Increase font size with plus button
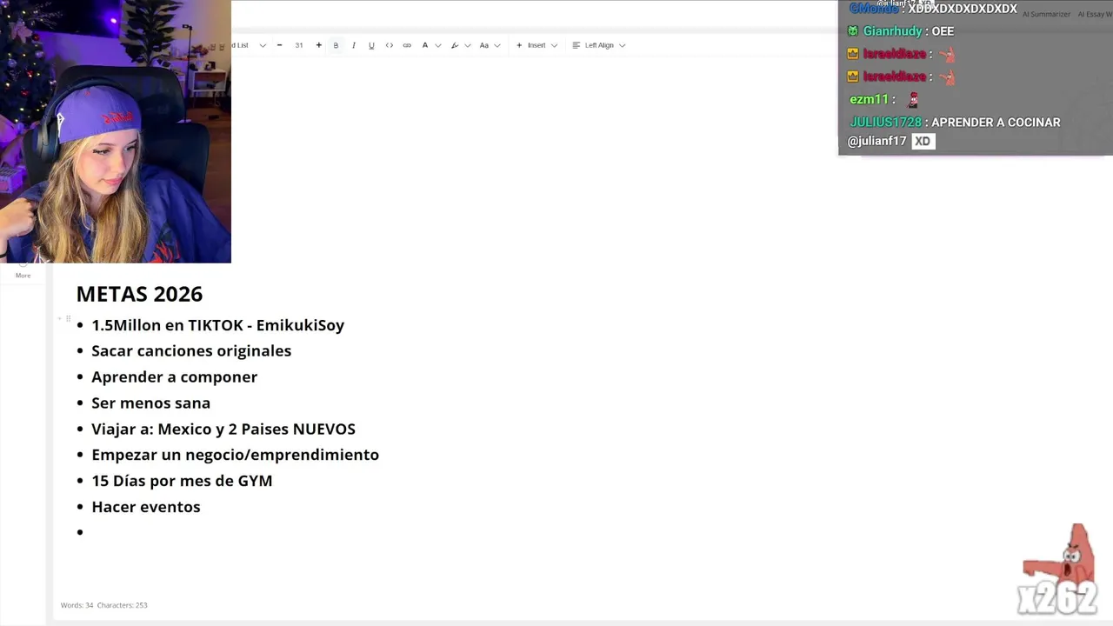1113x626 pixels. tap(318, 45)
